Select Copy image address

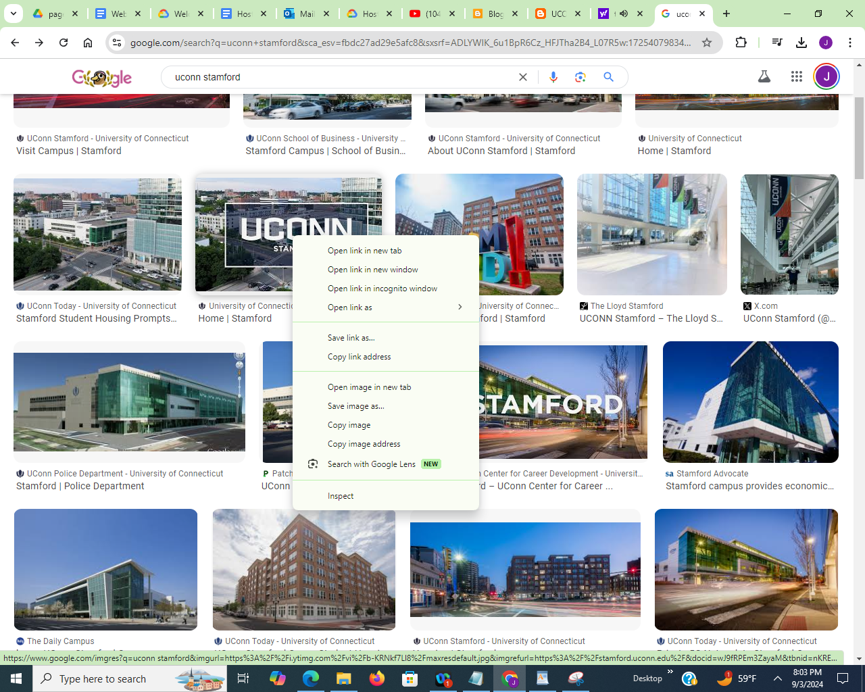point(386,444)
